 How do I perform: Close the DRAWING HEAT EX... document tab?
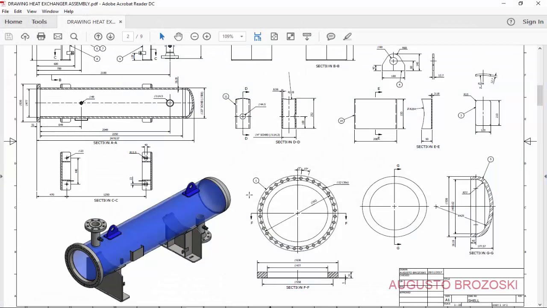pyautogui.click(x=121, y=22)
